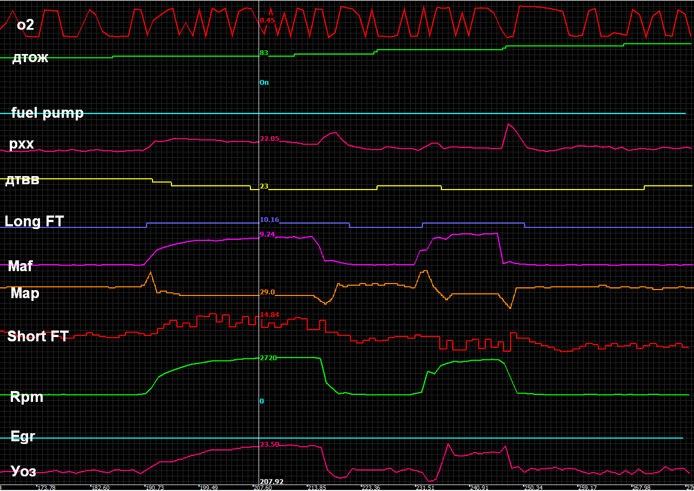Screen dimensions: 694x491
Task: Click time axis tick 259.17
Action: (587, 488)
